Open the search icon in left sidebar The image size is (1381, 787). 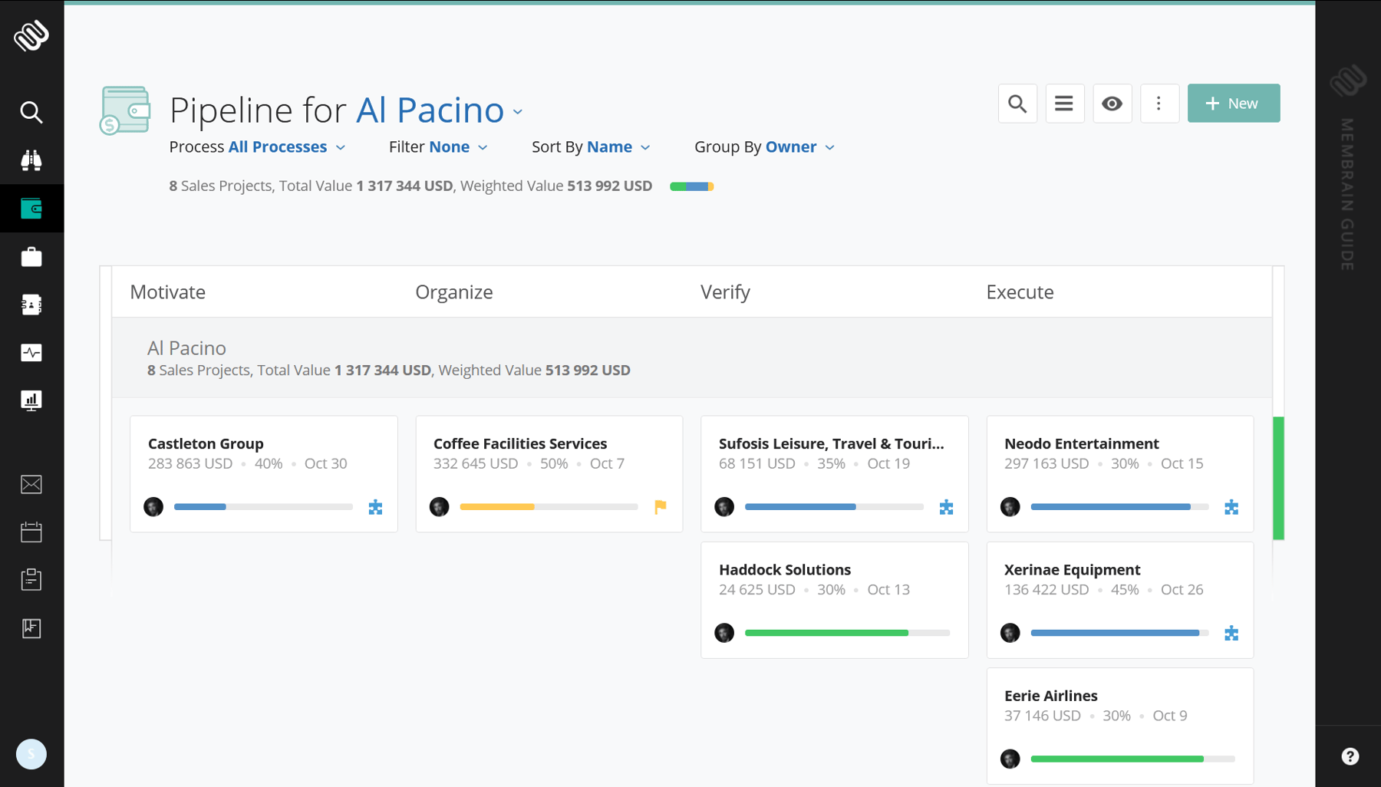[31, 112]
